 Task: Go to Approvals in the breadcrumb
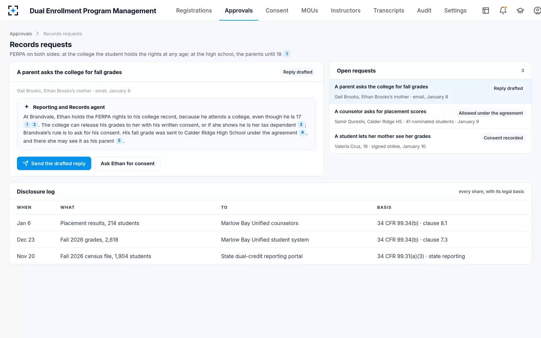tap(21, 34)
